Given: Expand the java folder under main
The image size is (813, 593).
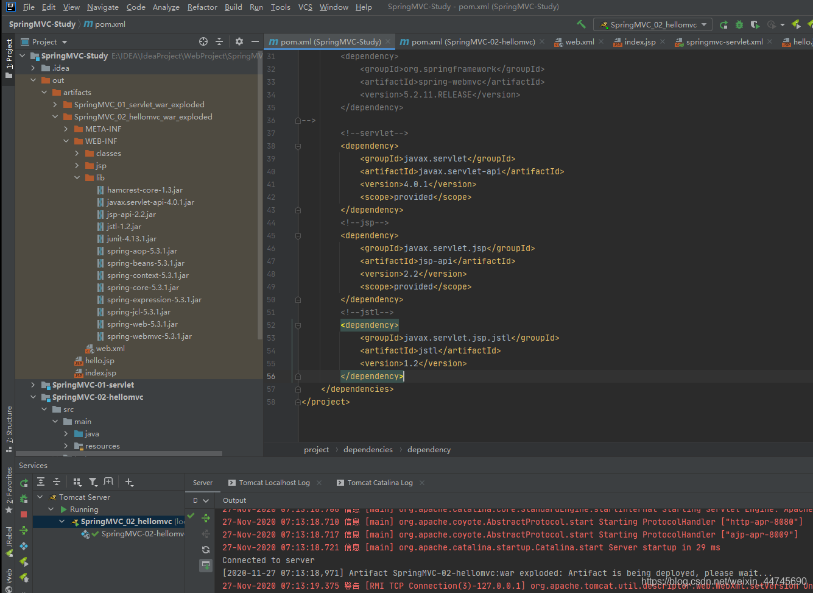Looking at the screenshot, I should point(66,434).
